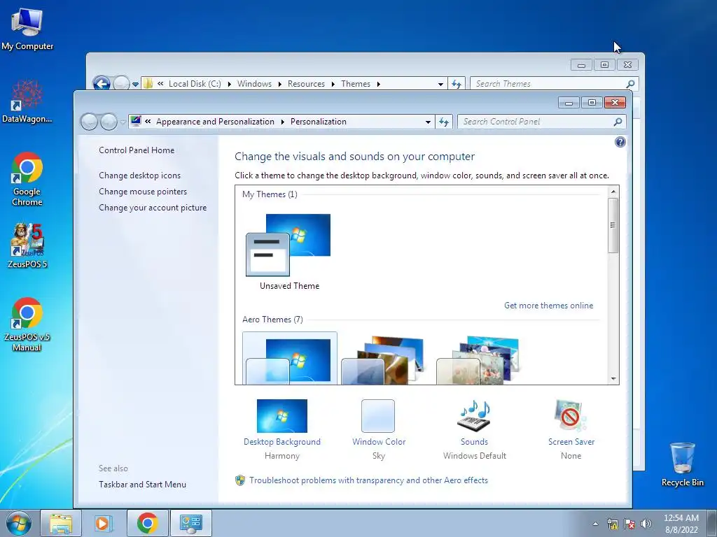
Task: Expand the arrow after Themes breadcrumb
Action: 379,84
